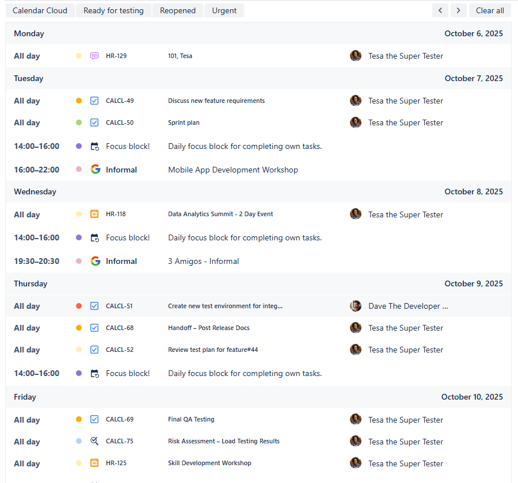518x483 pixels.
Task: Click the task icon next to CALCL-49
Action: (94, 101)
